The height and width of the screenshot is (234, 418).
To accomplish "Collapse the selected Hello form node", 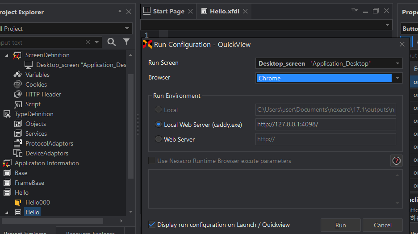I will pyautogui.click(x=7, y=213).
